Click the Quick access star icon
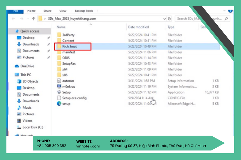This screenshot has width=241, height=160. point(17,31)
